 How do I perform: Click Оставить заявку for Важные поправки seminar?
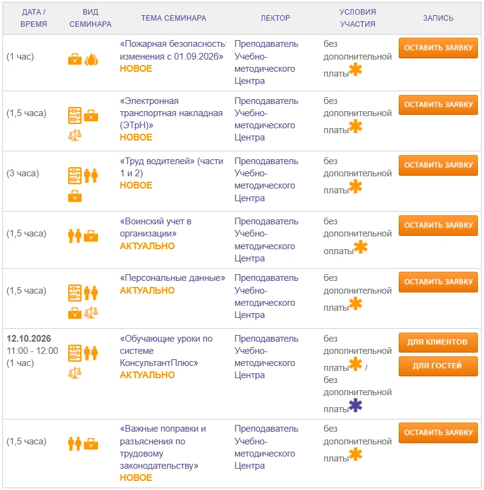pos(438,432)
